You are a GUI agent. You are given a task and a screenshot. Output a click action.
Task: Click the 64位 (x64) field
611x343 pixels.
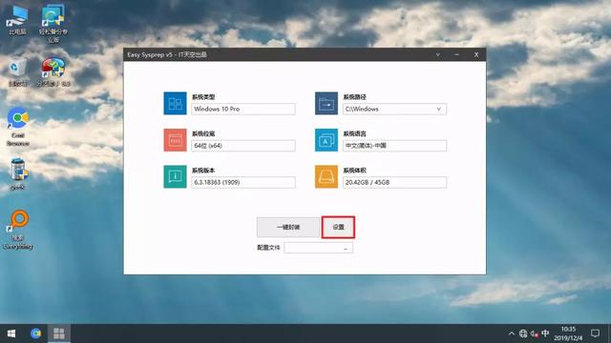pos(243,146)
